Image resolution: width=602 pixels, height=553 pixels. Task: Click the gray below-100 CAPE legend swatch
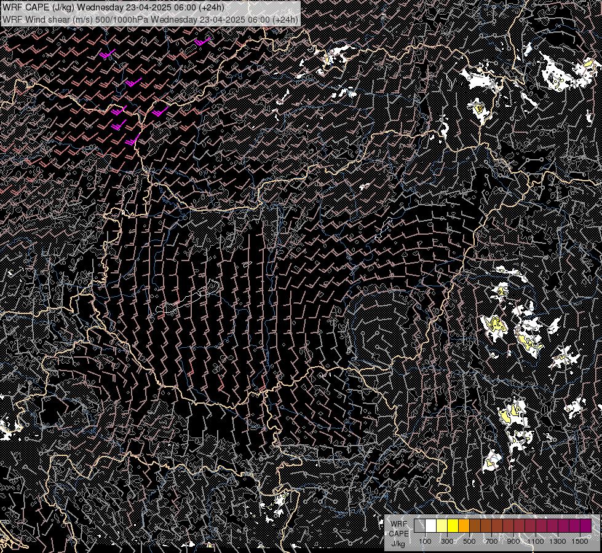point(419,526)
